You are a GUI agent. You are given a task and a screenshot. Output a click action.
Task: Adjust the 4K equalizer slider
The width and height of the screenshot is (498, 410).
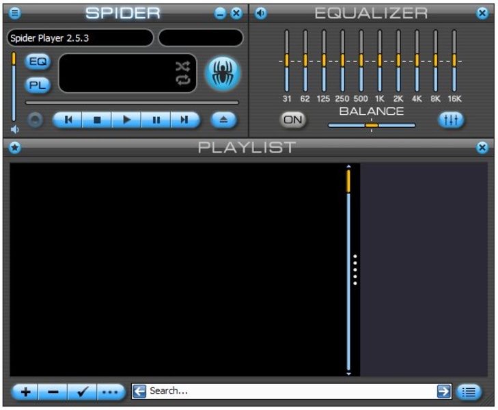point(417,61)
